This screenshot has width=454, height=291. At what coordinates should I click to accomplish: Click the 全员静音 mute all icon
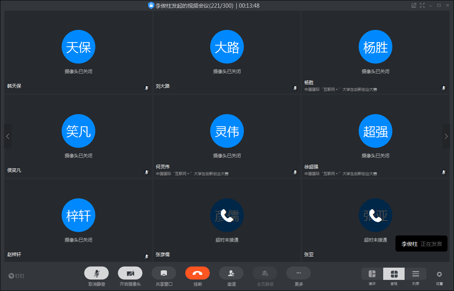265,273
